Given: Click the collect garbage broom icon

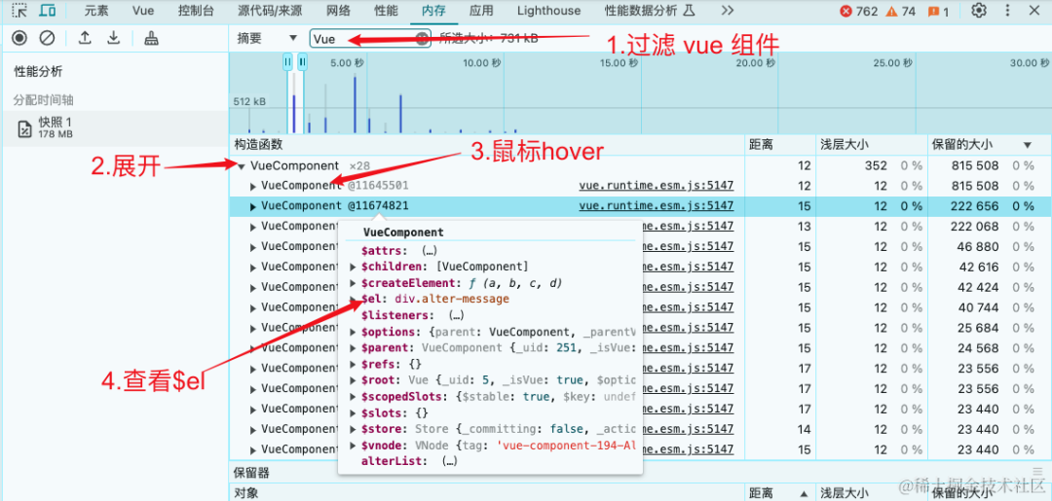Looking at the screenshot, I should [152, 38].
